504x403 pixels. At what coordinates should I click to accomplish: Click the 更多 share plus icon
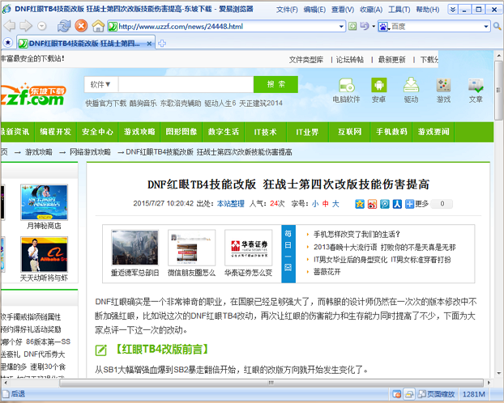(x=409, y=204)
